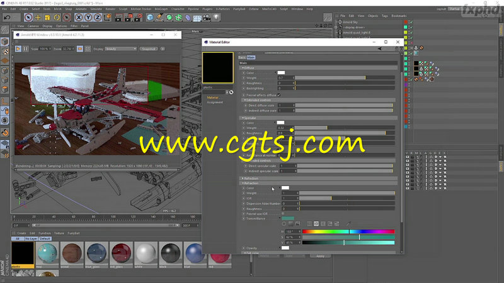Expand the Refraction Color texture arrow
This screenshot has width=504, height=283.
coord(280,188)
